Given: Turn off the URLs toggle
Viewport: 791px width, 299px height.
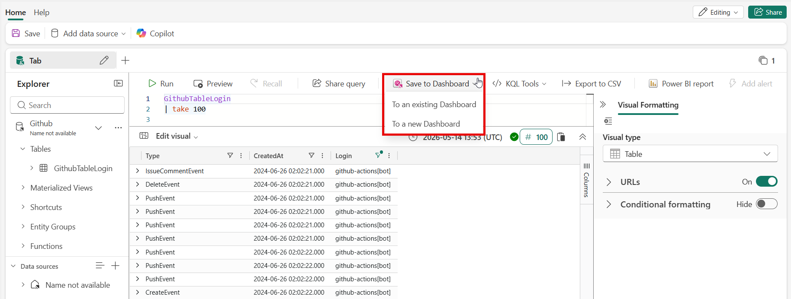Looking at the screenshot, I should point(767,181).
